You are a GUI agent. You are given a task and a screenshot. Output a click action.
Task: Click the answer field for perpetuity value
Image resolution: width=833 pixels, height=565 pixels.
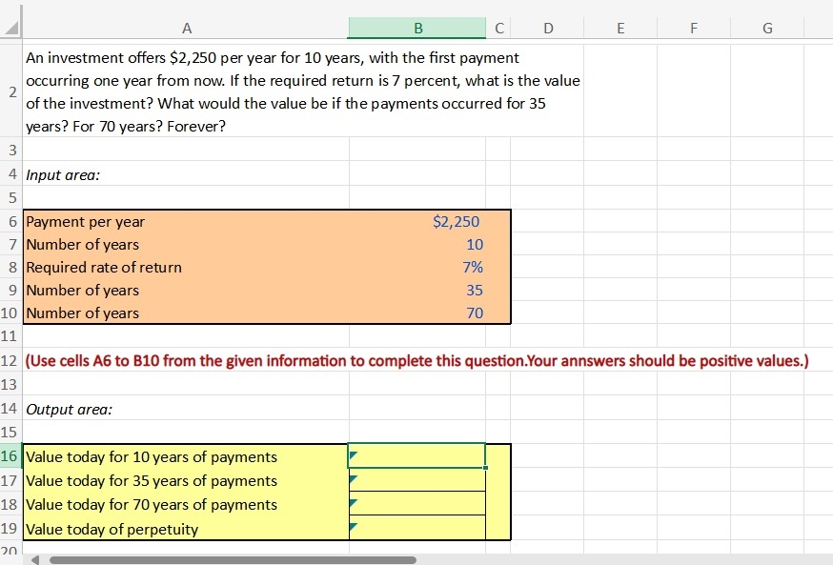click(x=416, y=527)
